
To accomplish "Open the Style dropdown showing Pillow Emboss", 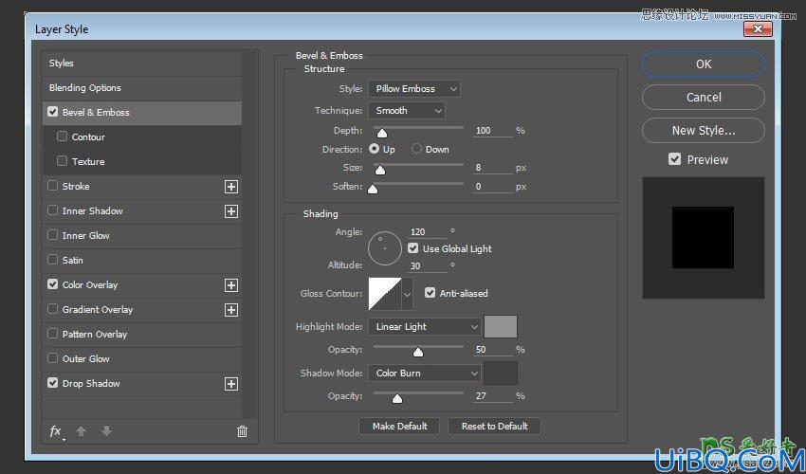I will point(414,89).
